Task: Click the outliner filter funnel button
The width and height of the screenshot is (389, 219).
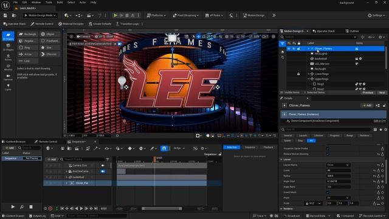Action: 282,44
